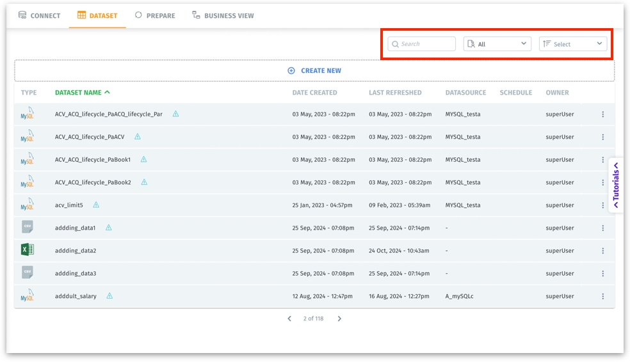The width and height of the screenshot is (630, 362).
Task: Sort by Dataset Name column header
Action: (x=78, y=93)
